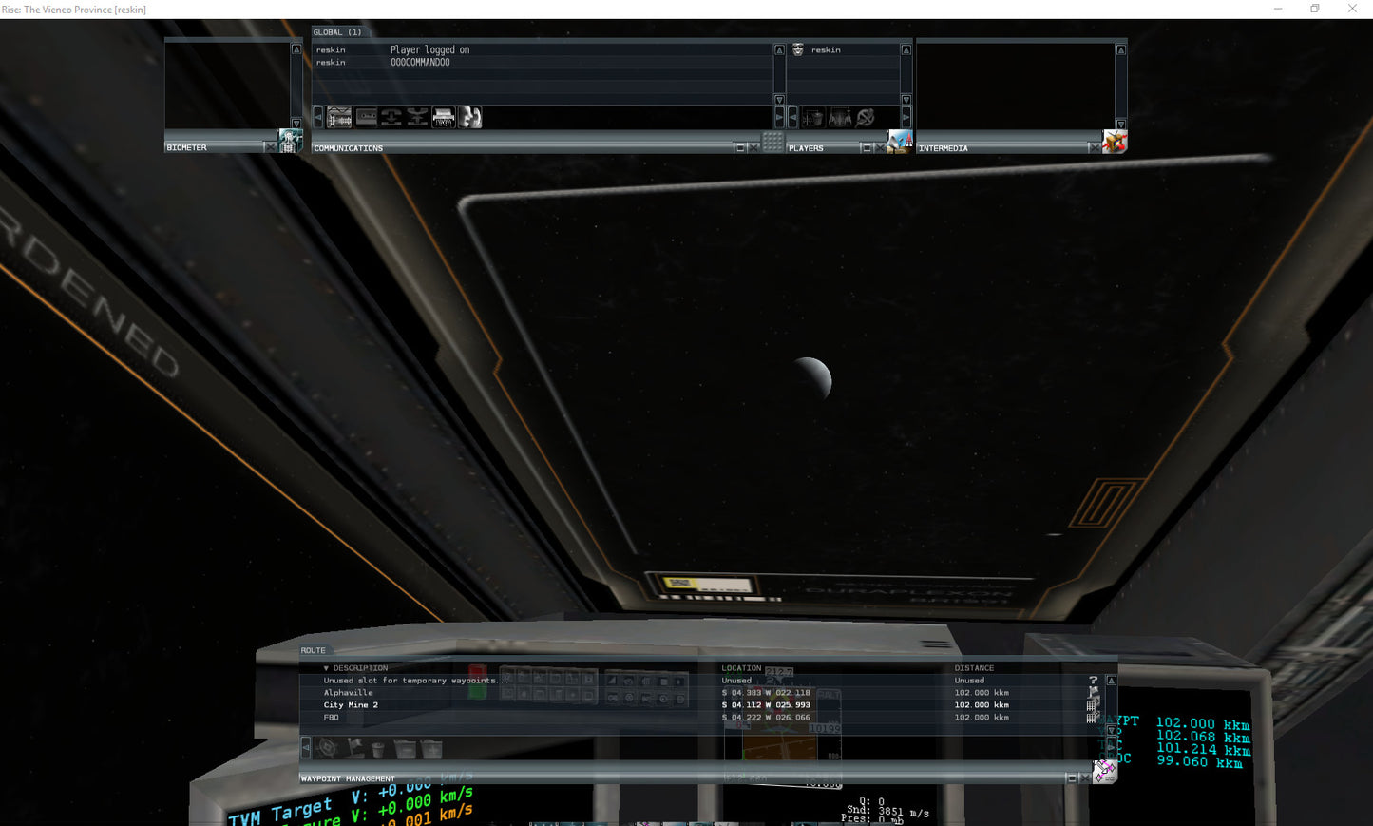Click the Players panel icon
The width and height of the screenshot is (1373, 826).
tap(899, 142)
